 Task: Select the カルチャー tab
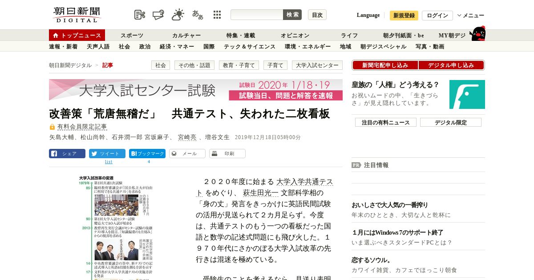186,36
